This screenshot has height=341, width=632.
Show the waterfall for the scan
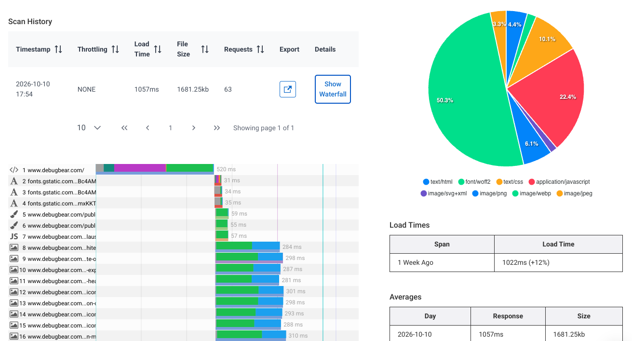point(333,89)
